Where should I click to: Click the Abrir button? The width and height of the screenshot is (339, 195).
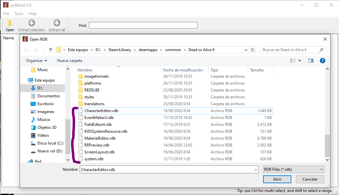pos(277,179)
